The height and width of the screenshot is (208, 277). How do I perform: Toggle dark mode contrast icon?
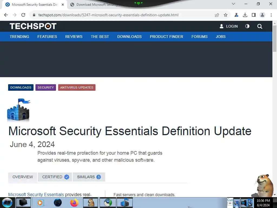tap(247, 26)
